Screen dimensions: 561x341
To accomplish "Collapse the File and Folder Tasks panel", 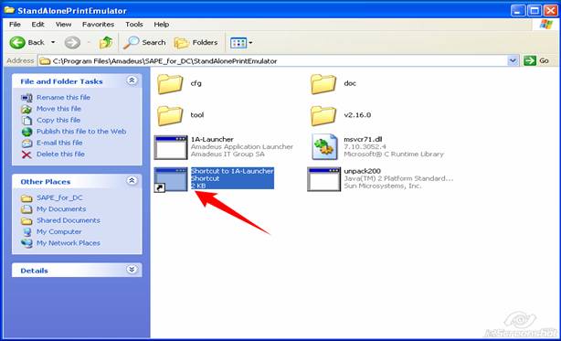I will point(132,80).
